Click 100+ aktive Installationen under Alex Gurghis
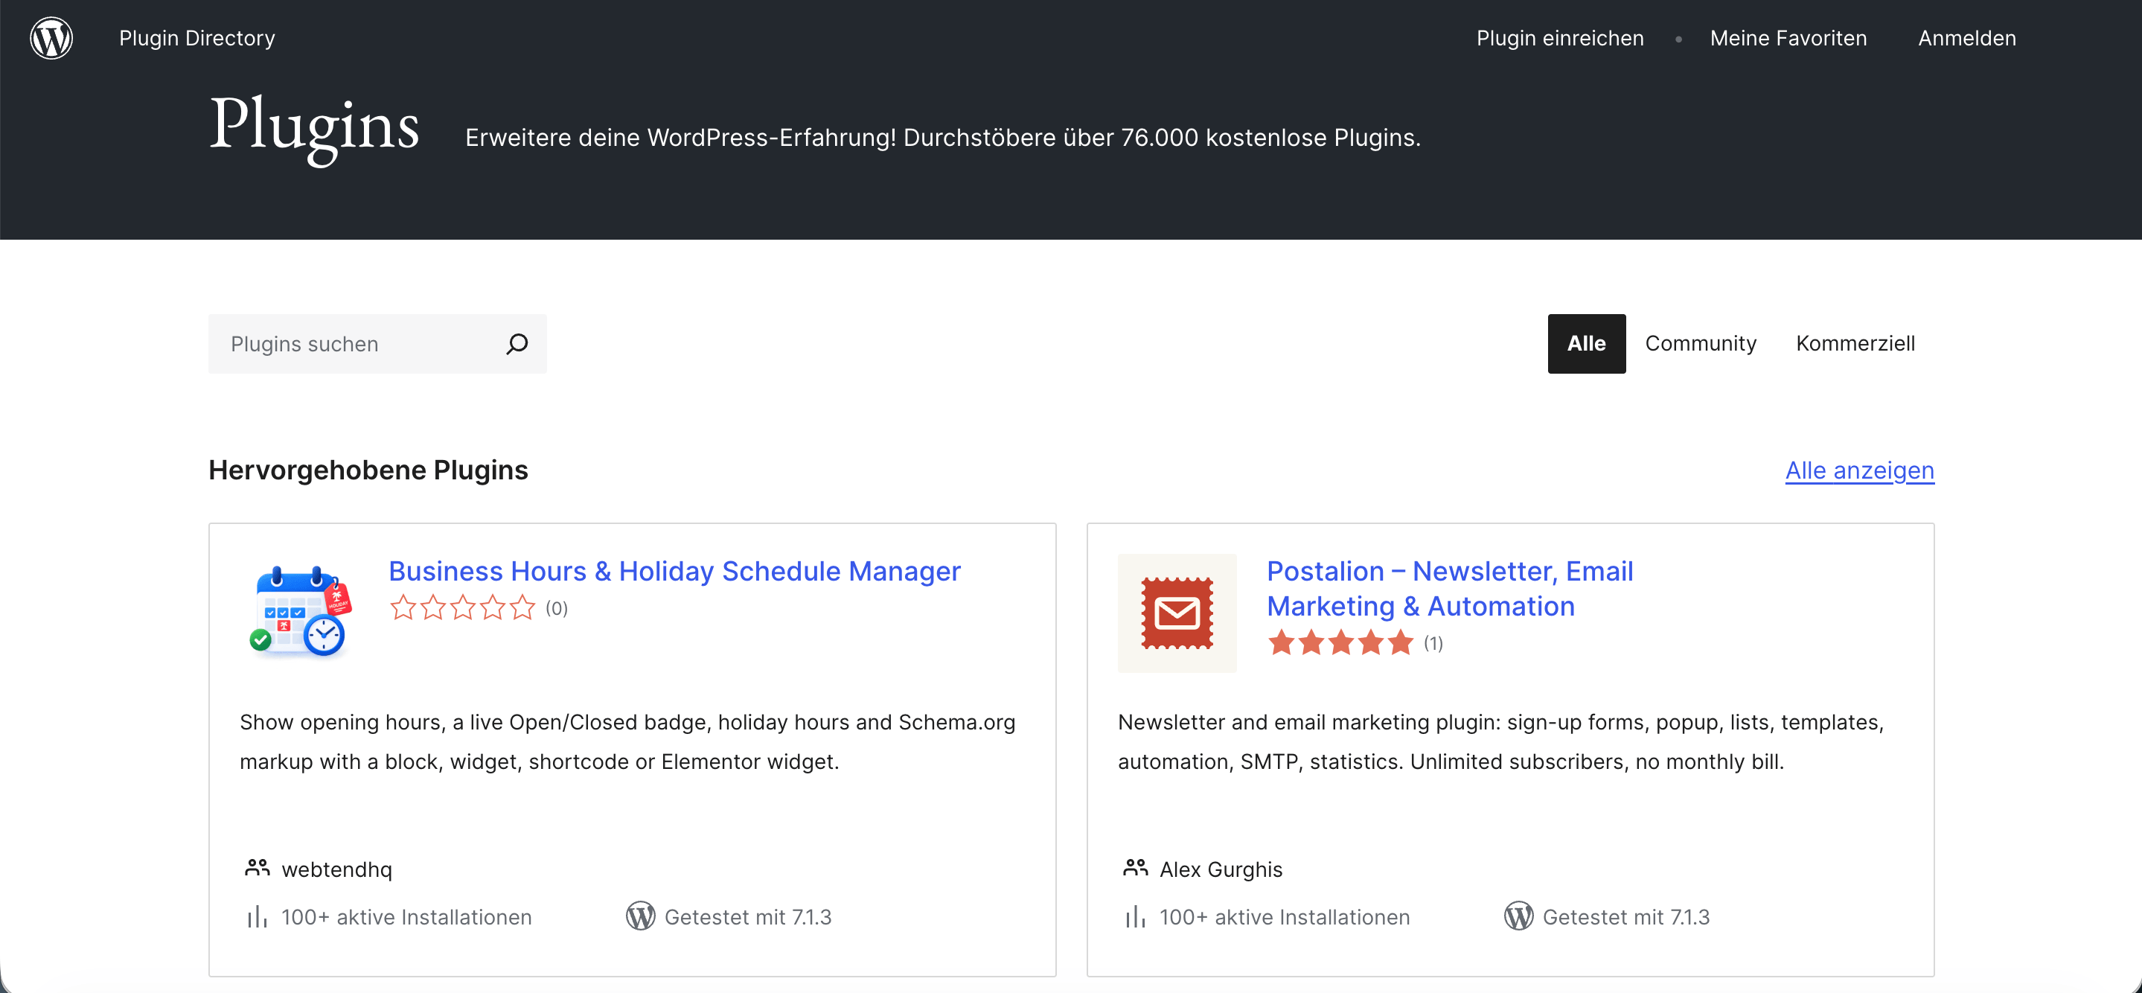The height and width of the screenshot is (993, 2142). click(x=1285, y=917)
